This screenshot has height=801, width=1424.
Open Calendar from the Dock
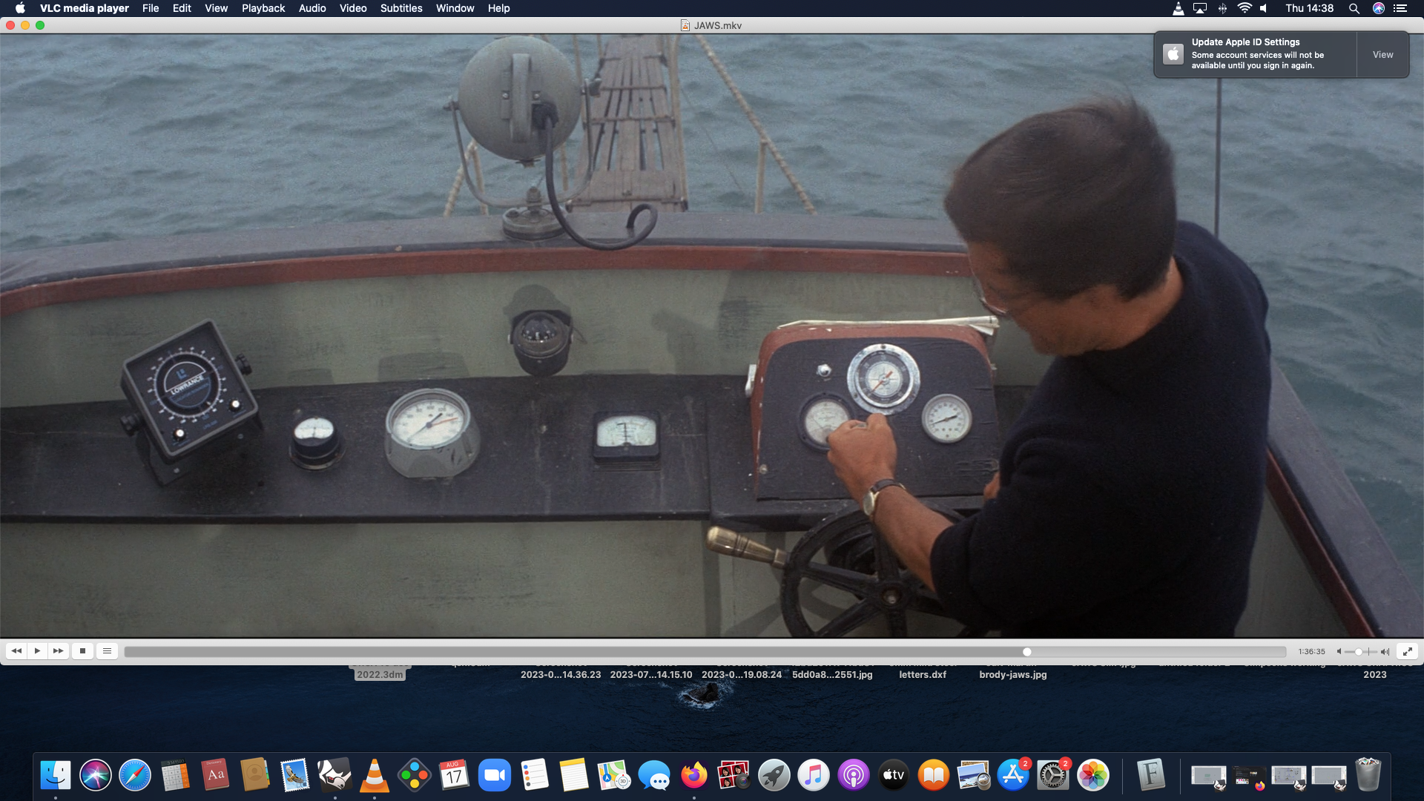click(453, 776)
